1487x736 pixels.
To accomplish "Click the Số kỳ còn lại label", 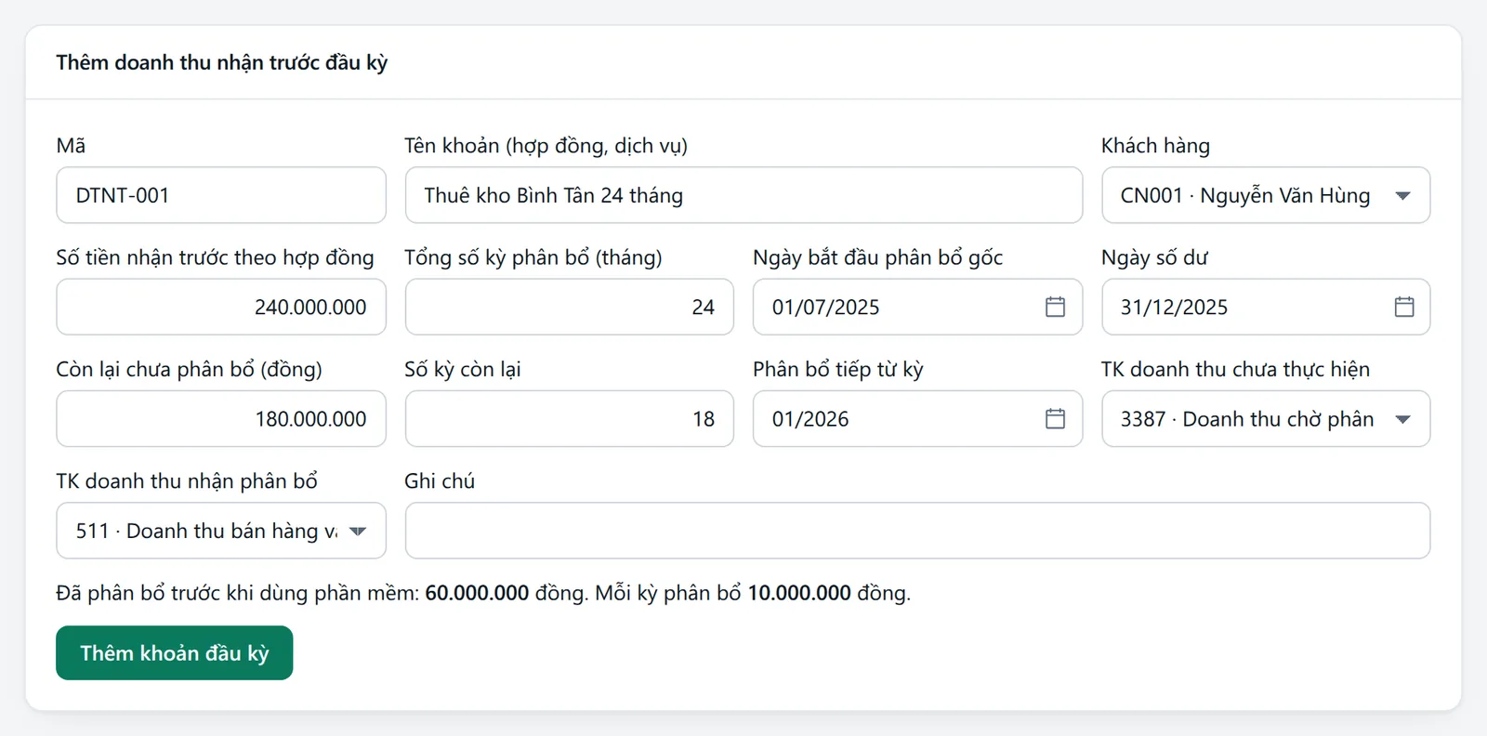I will [463, 370].
